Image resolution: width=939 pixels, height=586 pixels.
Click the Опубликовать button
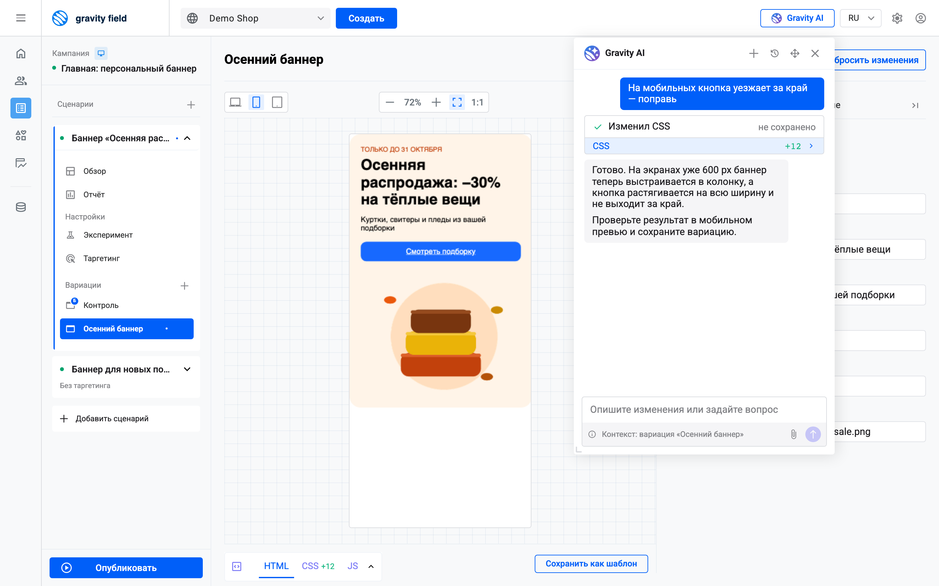pyautogui.click(x=126, y=568)
